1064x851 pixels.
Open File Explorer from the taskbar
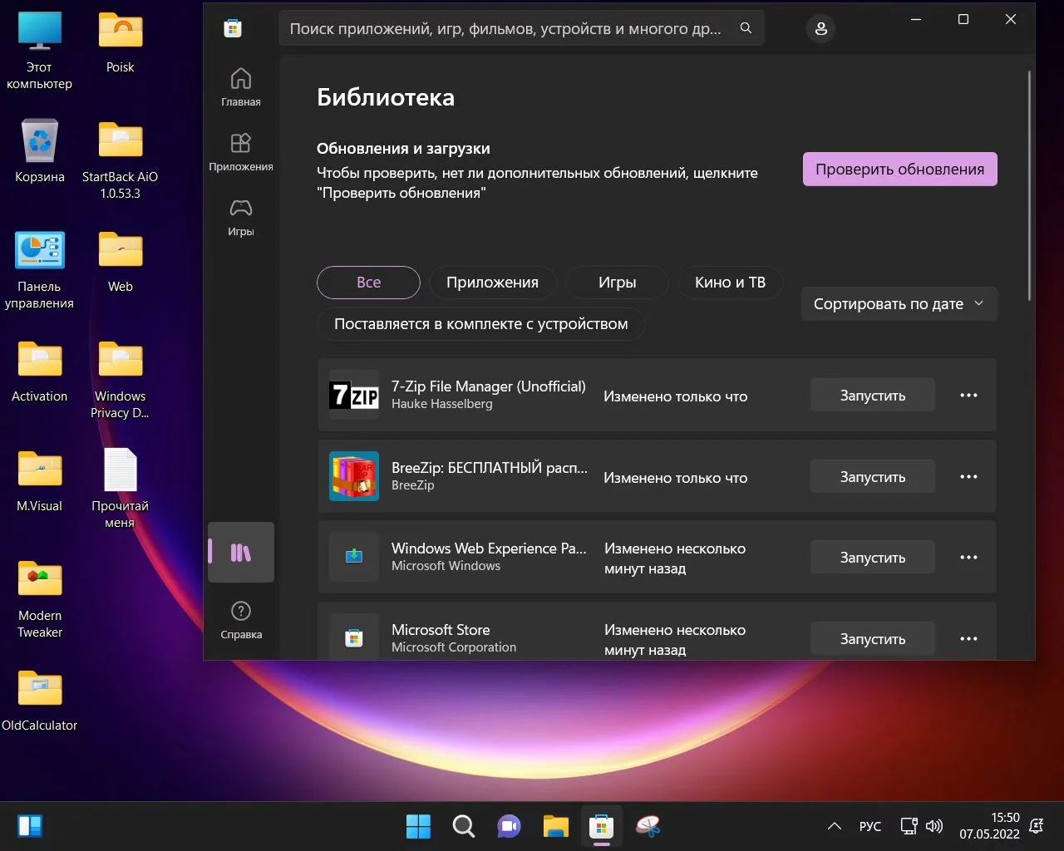point(555,826)
